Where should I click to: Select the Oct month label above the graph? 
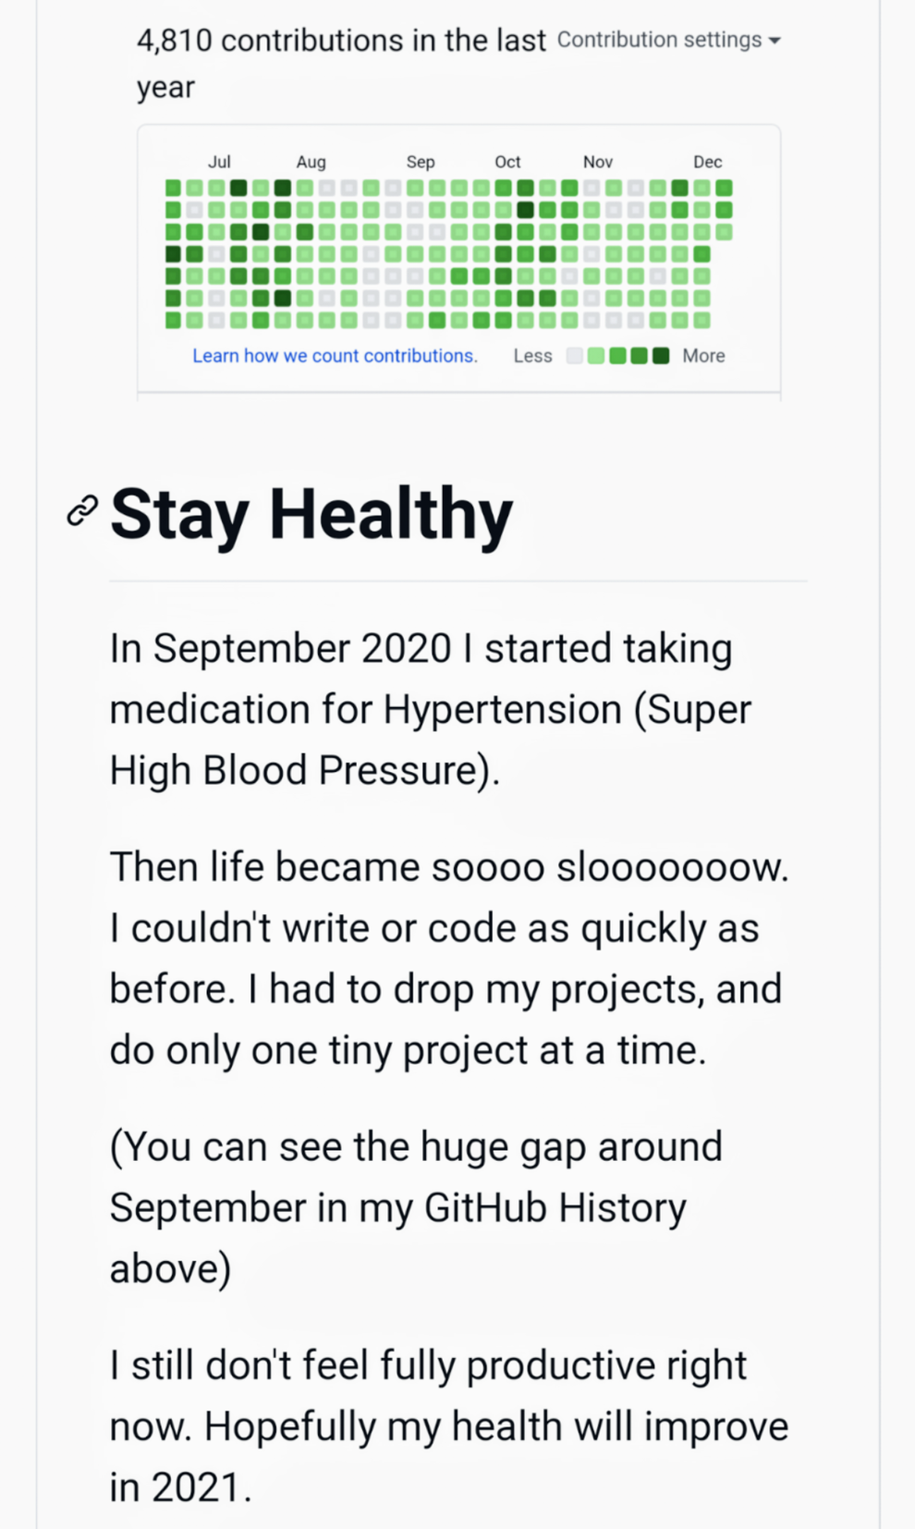coord(507,162)
